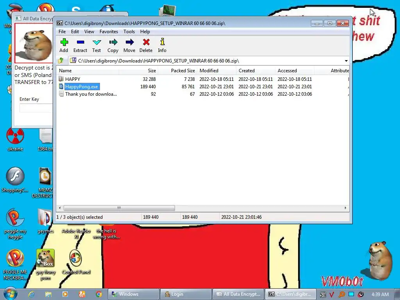This screenshot has width=400, height=300.
Task: Open Control Panel desktop icon
Action: coord(76,262)
